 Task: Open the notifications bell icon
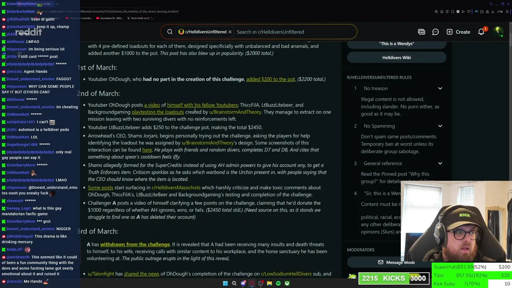(x=481, y=32)
